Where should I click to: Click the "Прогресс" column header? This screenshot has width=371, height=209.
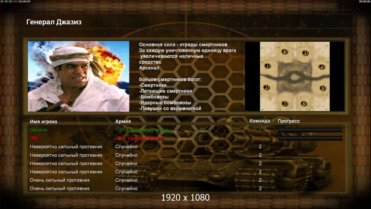[x=289, y=121]
